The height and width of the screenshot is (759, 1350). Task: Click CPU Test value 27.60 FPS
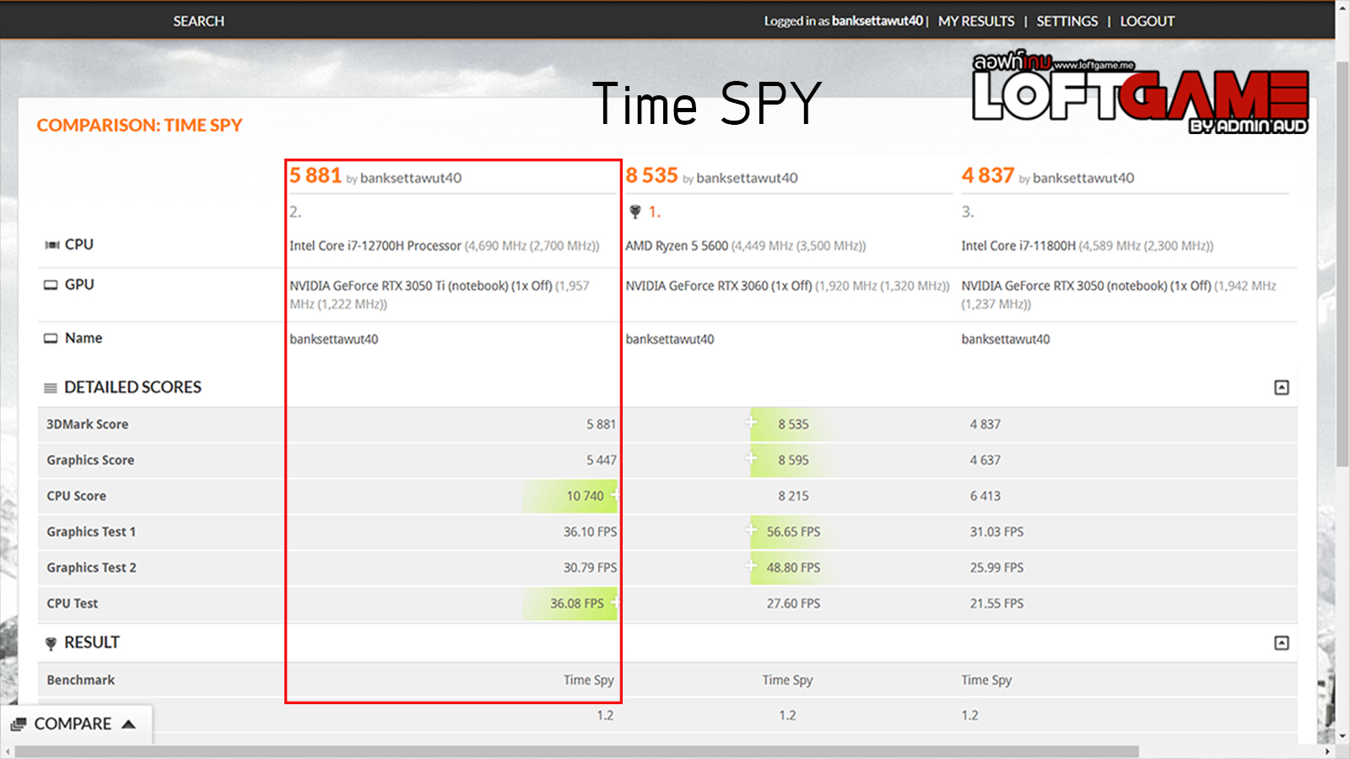click(x=793, y=604)
